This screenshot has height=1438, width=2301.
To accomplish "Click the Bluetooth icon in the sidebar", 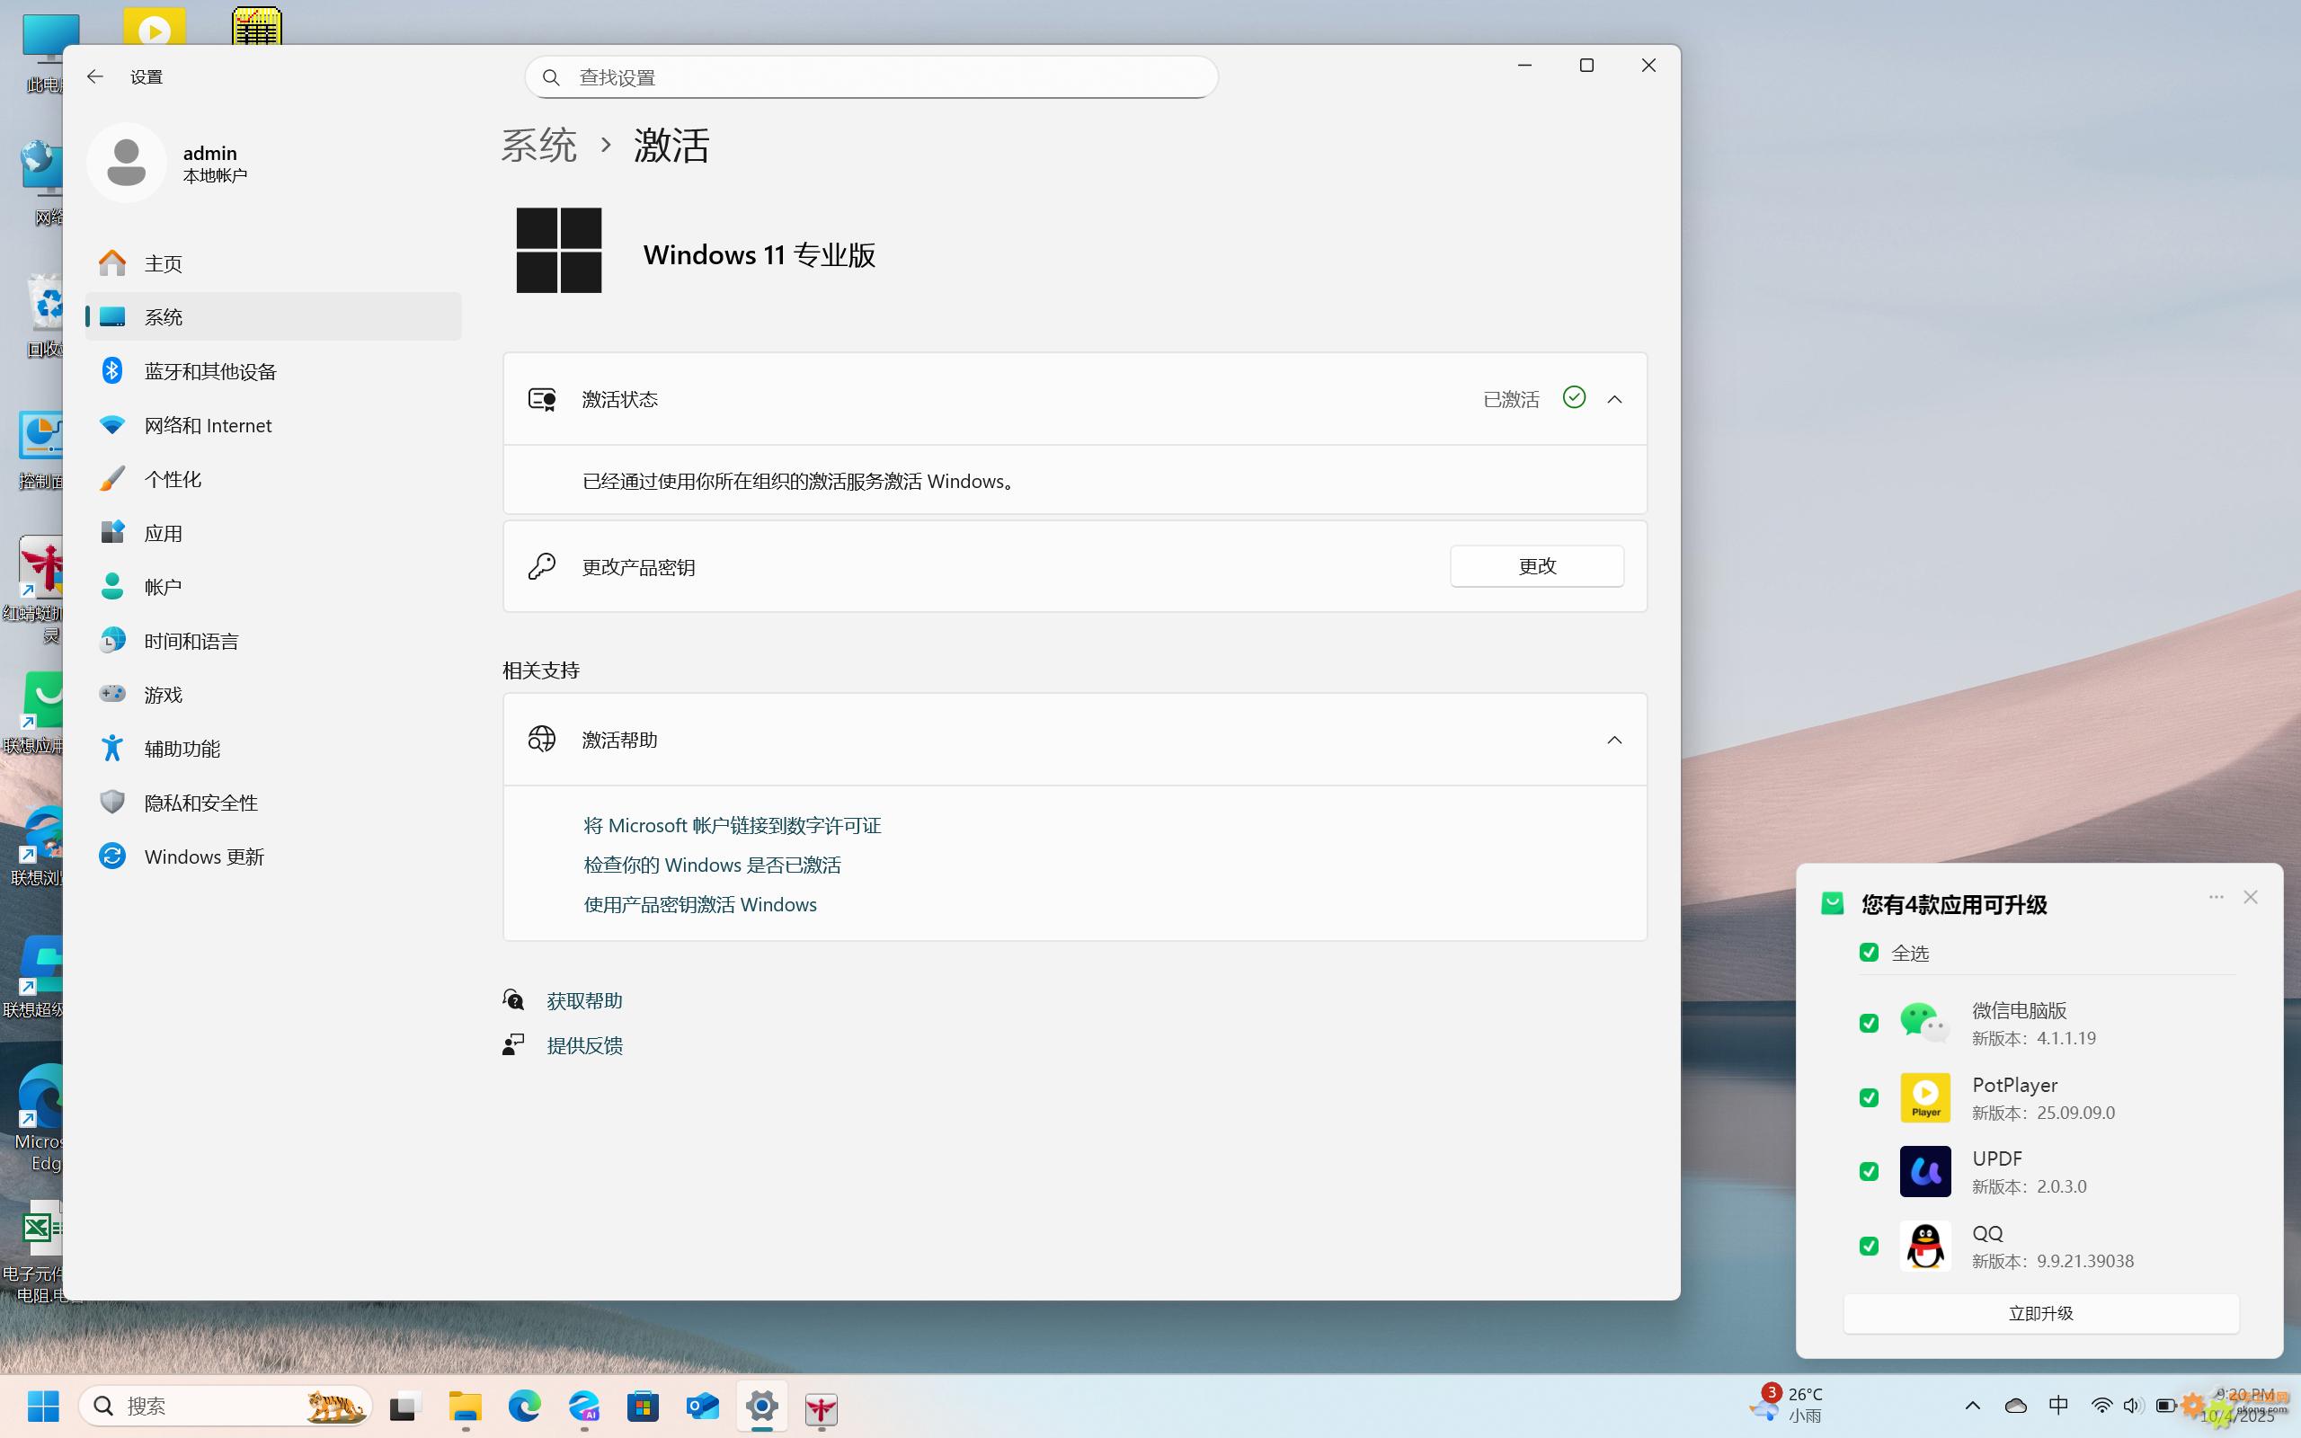I will pos(112,371).
